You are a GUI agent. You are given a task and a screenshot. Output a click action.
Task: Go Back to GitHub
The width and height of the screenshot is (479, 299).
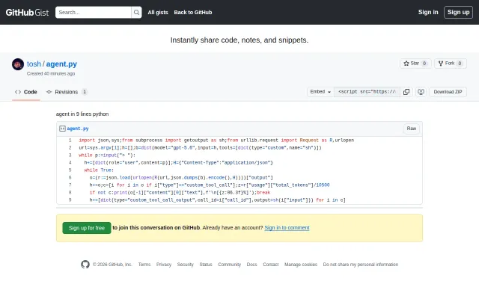[193, 13]
